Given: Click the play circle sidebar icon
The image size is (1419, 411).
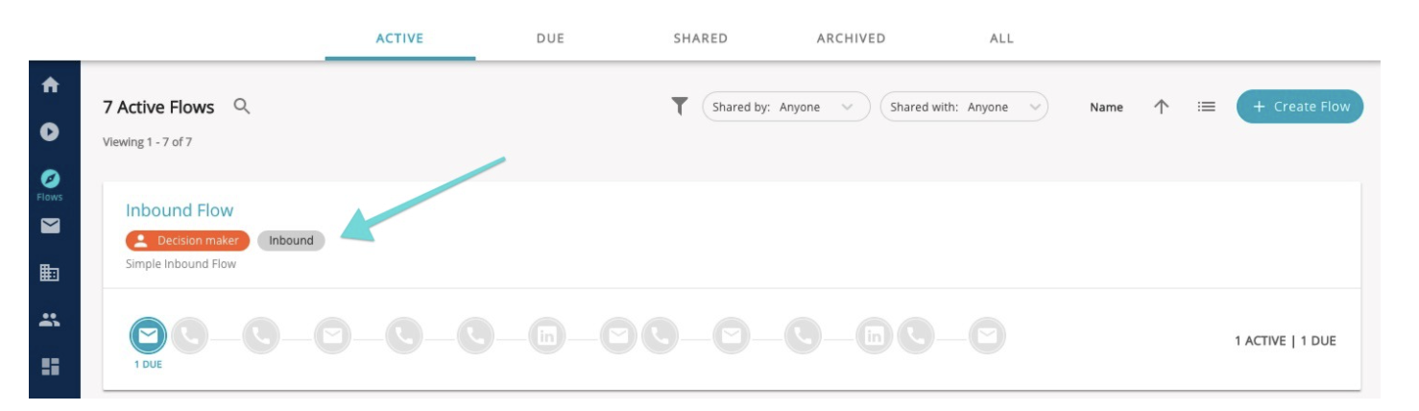Looking at the screenshot, I should coord(51,131).
